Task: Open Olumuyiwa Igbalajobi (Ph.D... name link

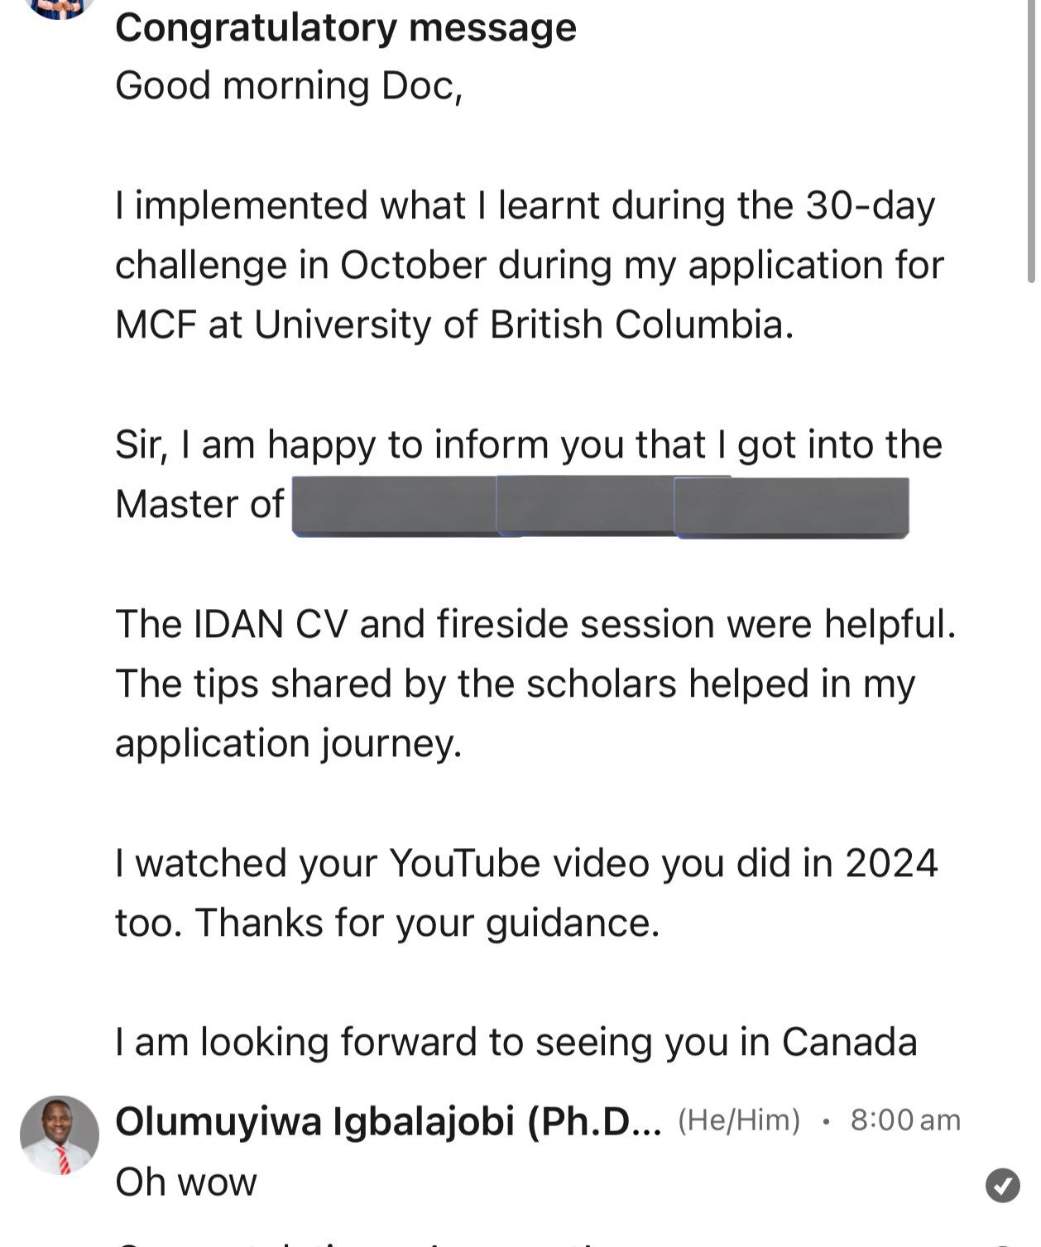Action: click(x=388, y=1121)
